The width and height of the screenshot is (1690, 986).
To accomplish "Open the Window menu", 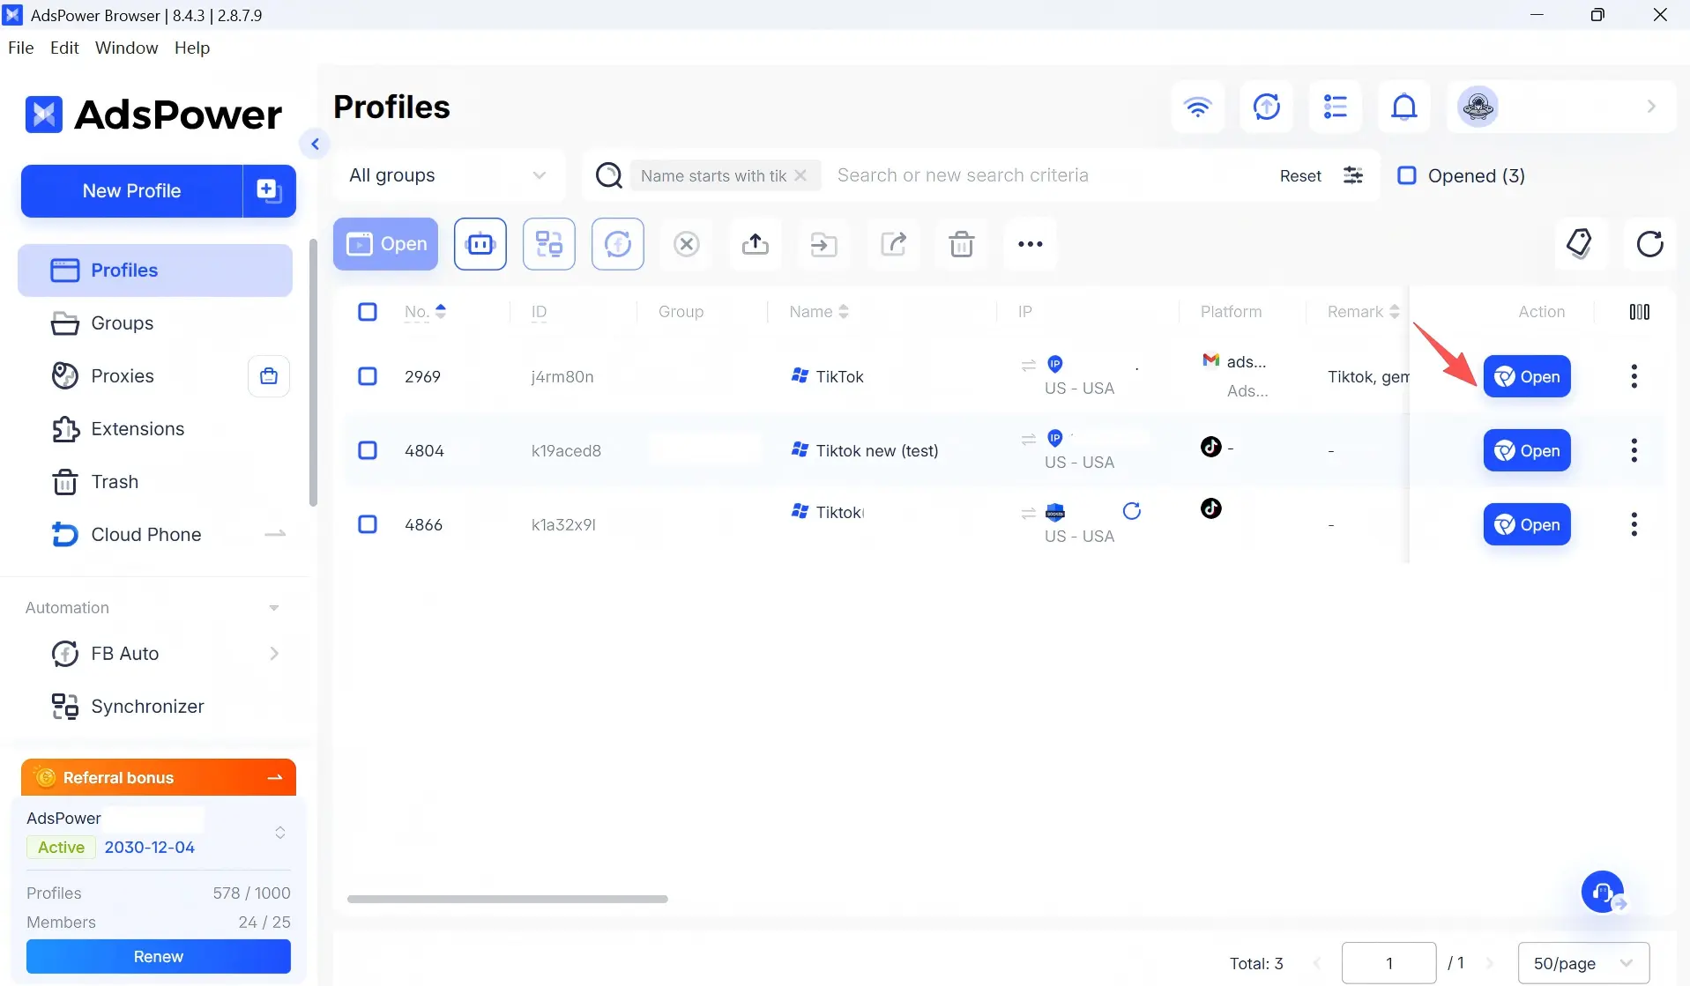I will click(x=127, y=48).
